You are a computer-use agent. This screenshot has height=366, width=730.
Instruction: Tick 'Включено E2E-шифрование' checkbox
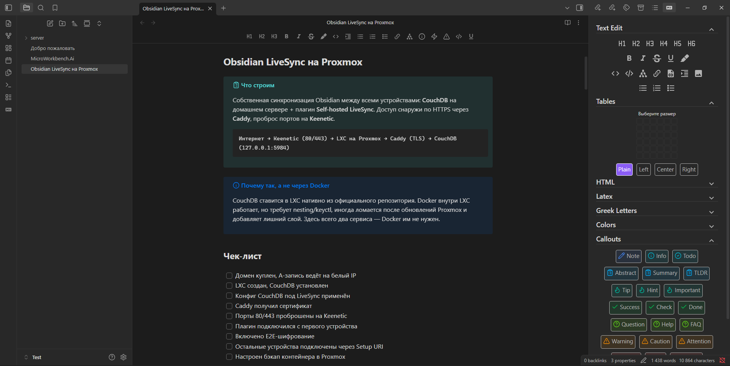229,336
